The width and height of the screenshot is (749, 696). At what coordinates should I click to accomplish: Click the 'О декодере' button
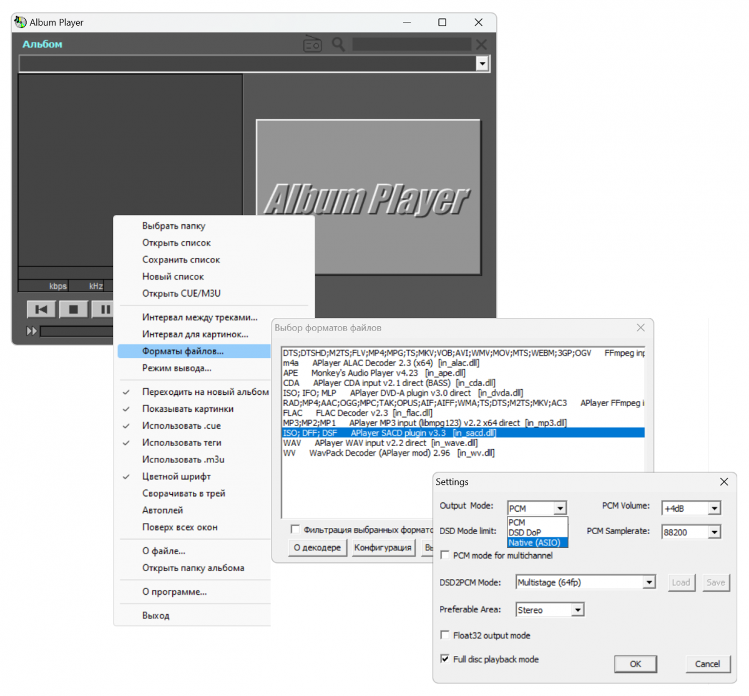[x=317, y=547]
